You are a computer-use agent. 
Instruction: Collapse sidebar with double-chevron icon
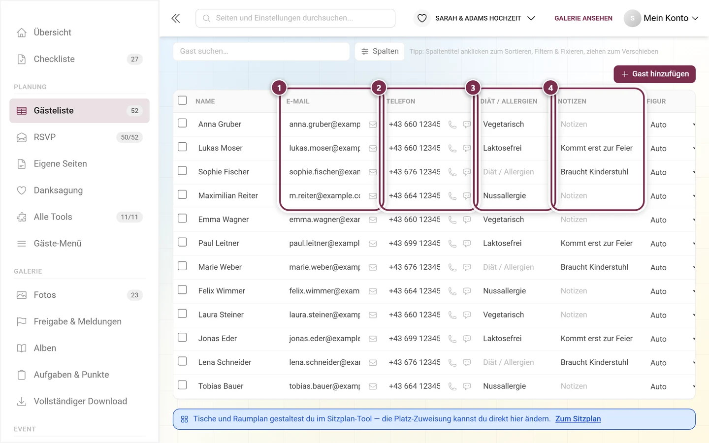(x=176, y=18)
